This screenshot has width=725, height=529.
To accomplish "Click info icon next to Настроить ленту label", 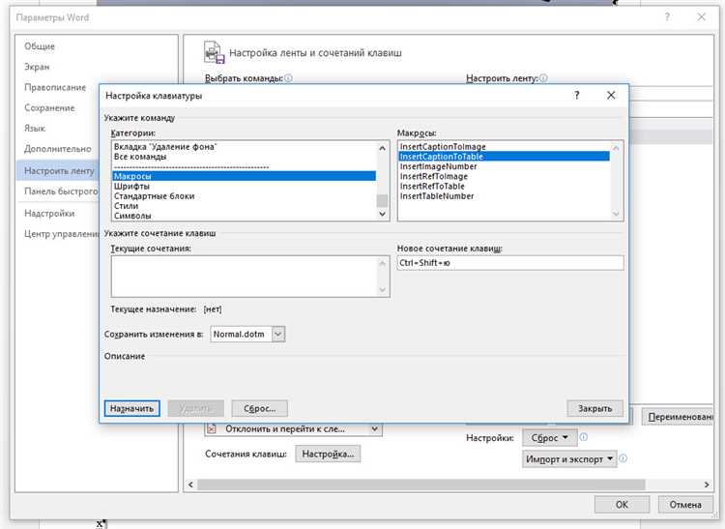I will pos(543,78).
